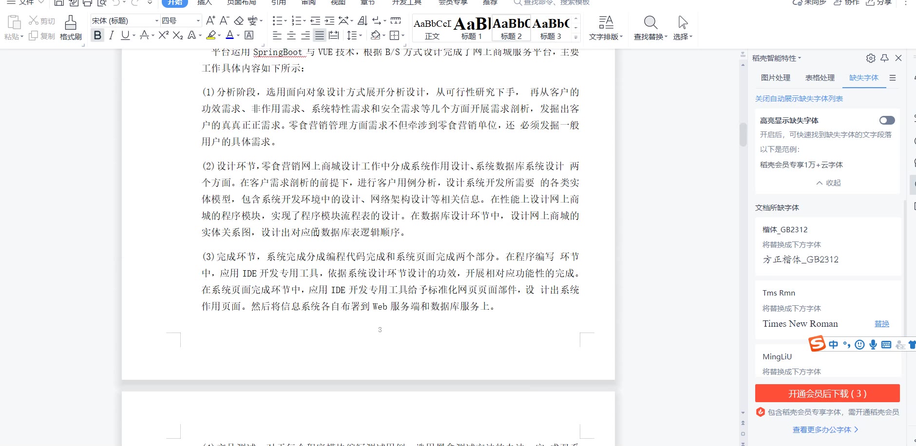Viewport: 916px width, 446px height.
Task: Click the 开通会员后下载 (3) button
Action: click(827, 393)
